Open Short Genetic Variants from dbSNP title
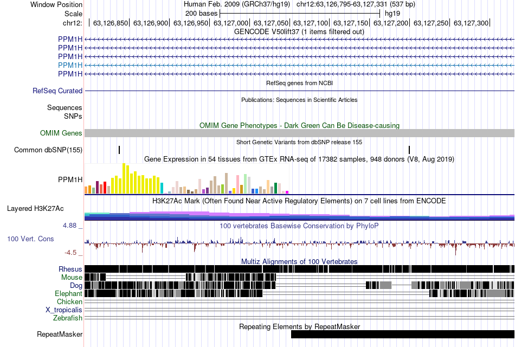Image resolution: width=515 pixels, height=347 pixels. pyautogui.click(x=299, y=142)
